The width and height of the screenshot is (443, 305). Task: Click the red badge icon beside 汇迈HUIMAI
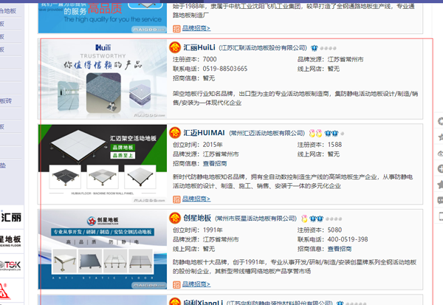click(175, 133)
